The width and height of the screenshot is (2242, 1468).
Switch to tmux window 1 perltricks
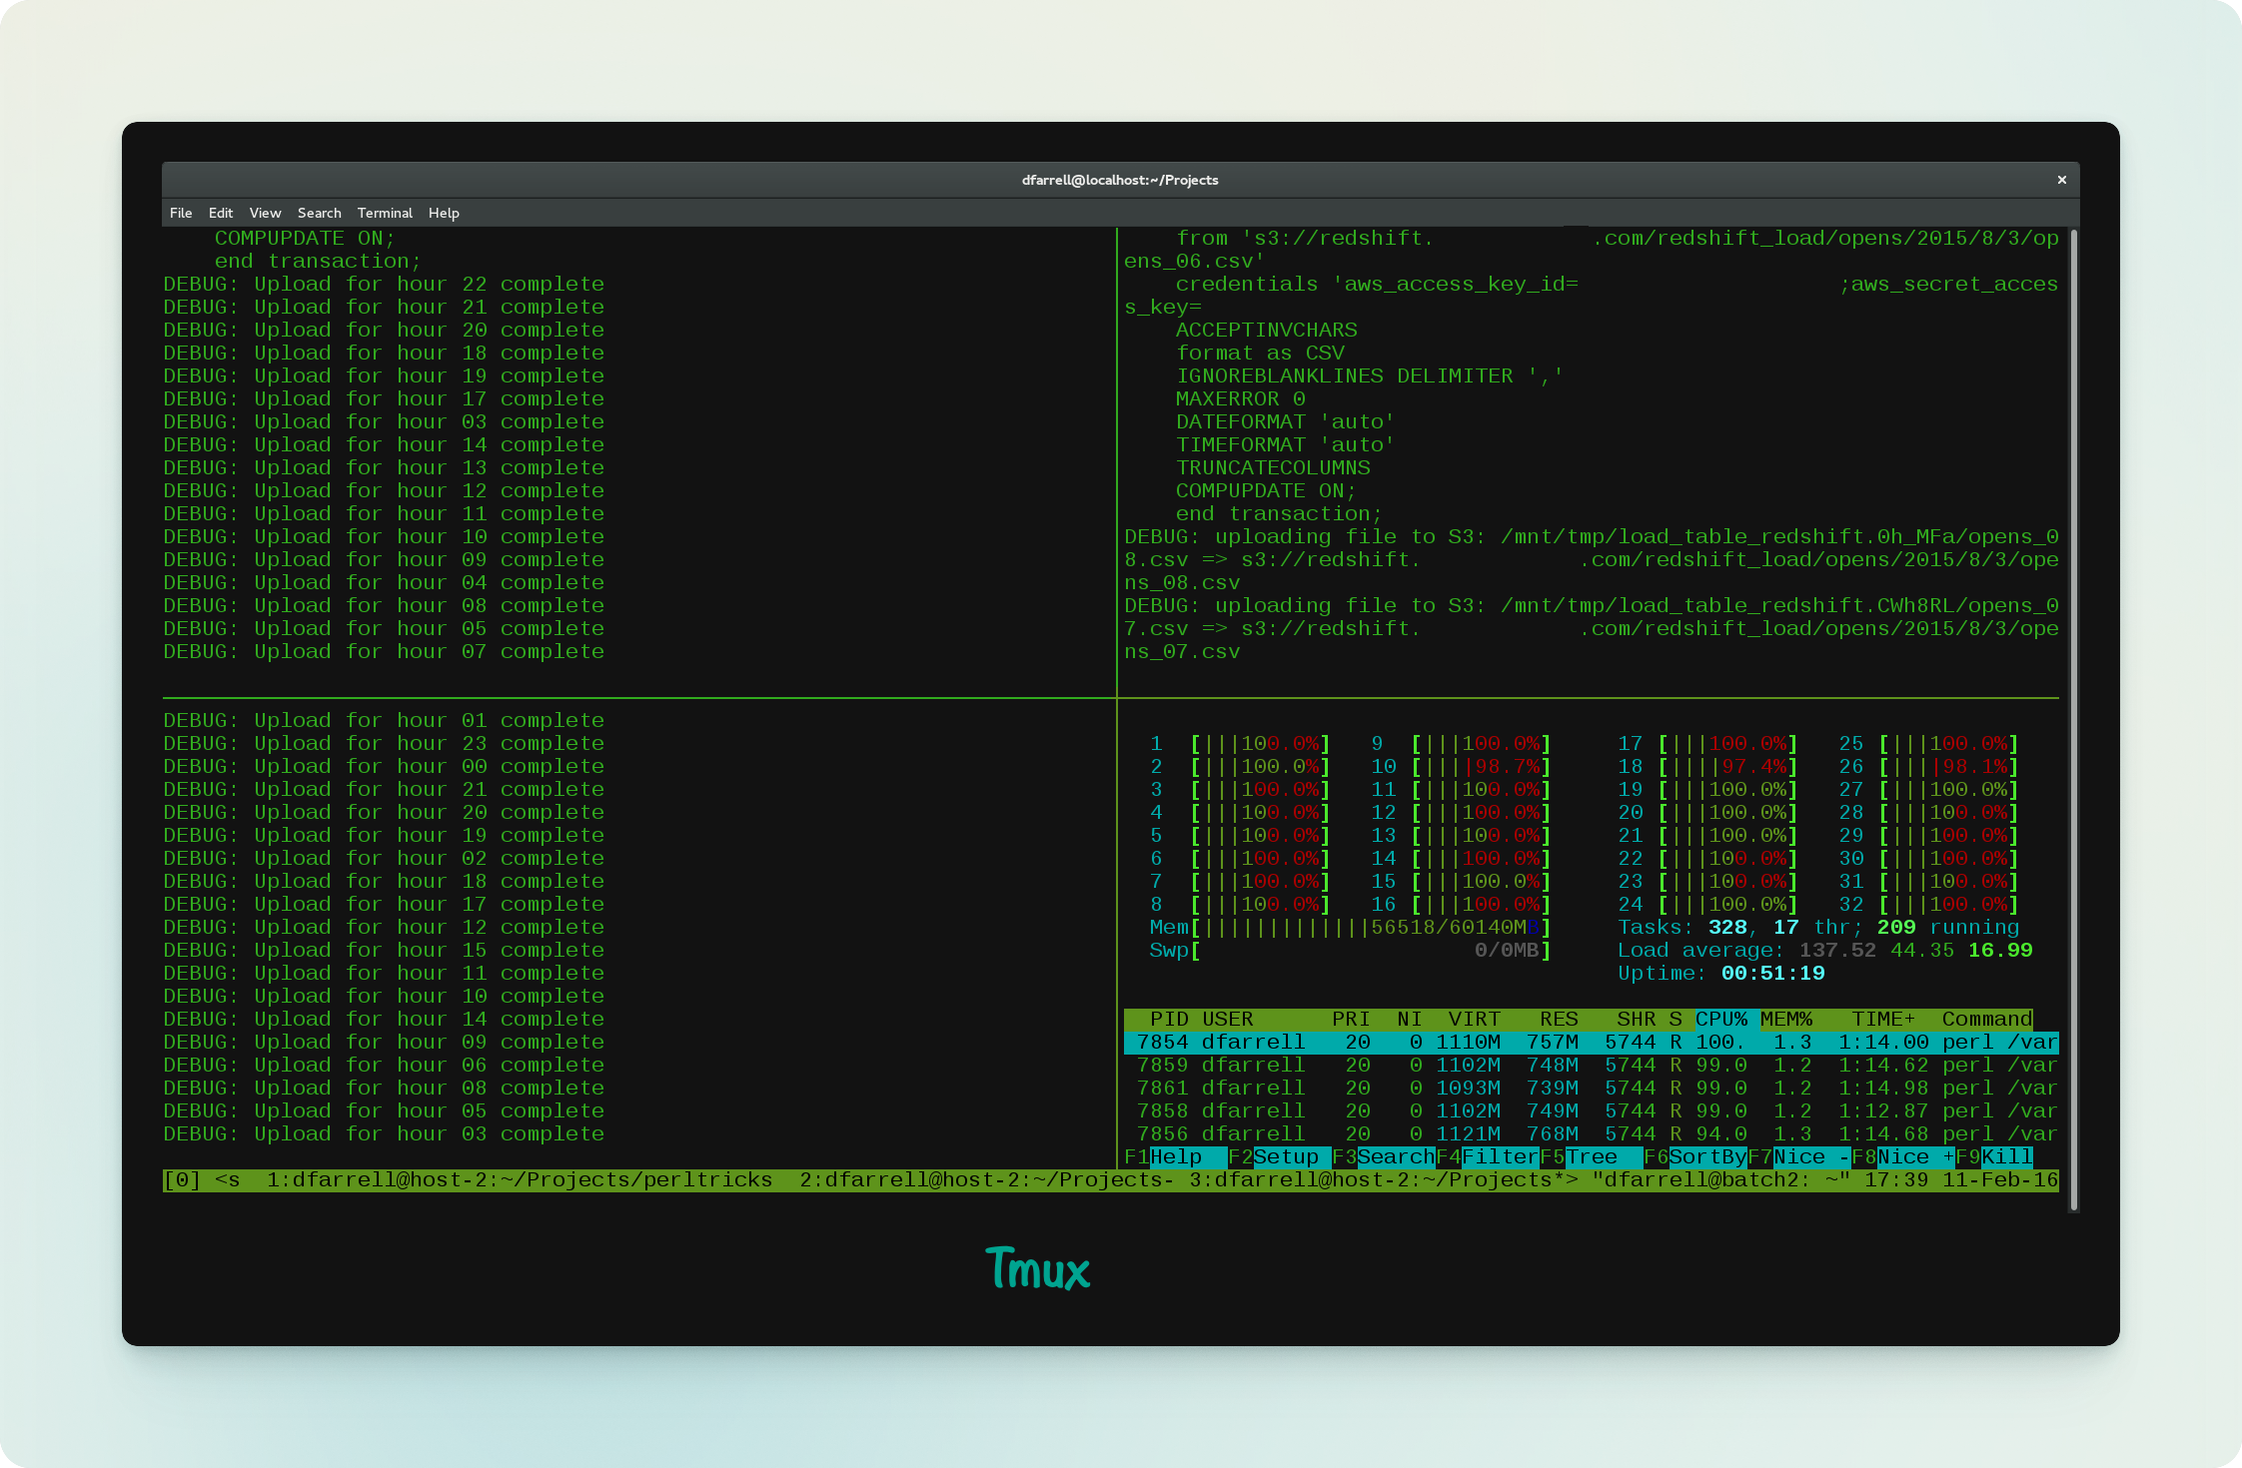pyautogui.click(x=520, y=1179)
